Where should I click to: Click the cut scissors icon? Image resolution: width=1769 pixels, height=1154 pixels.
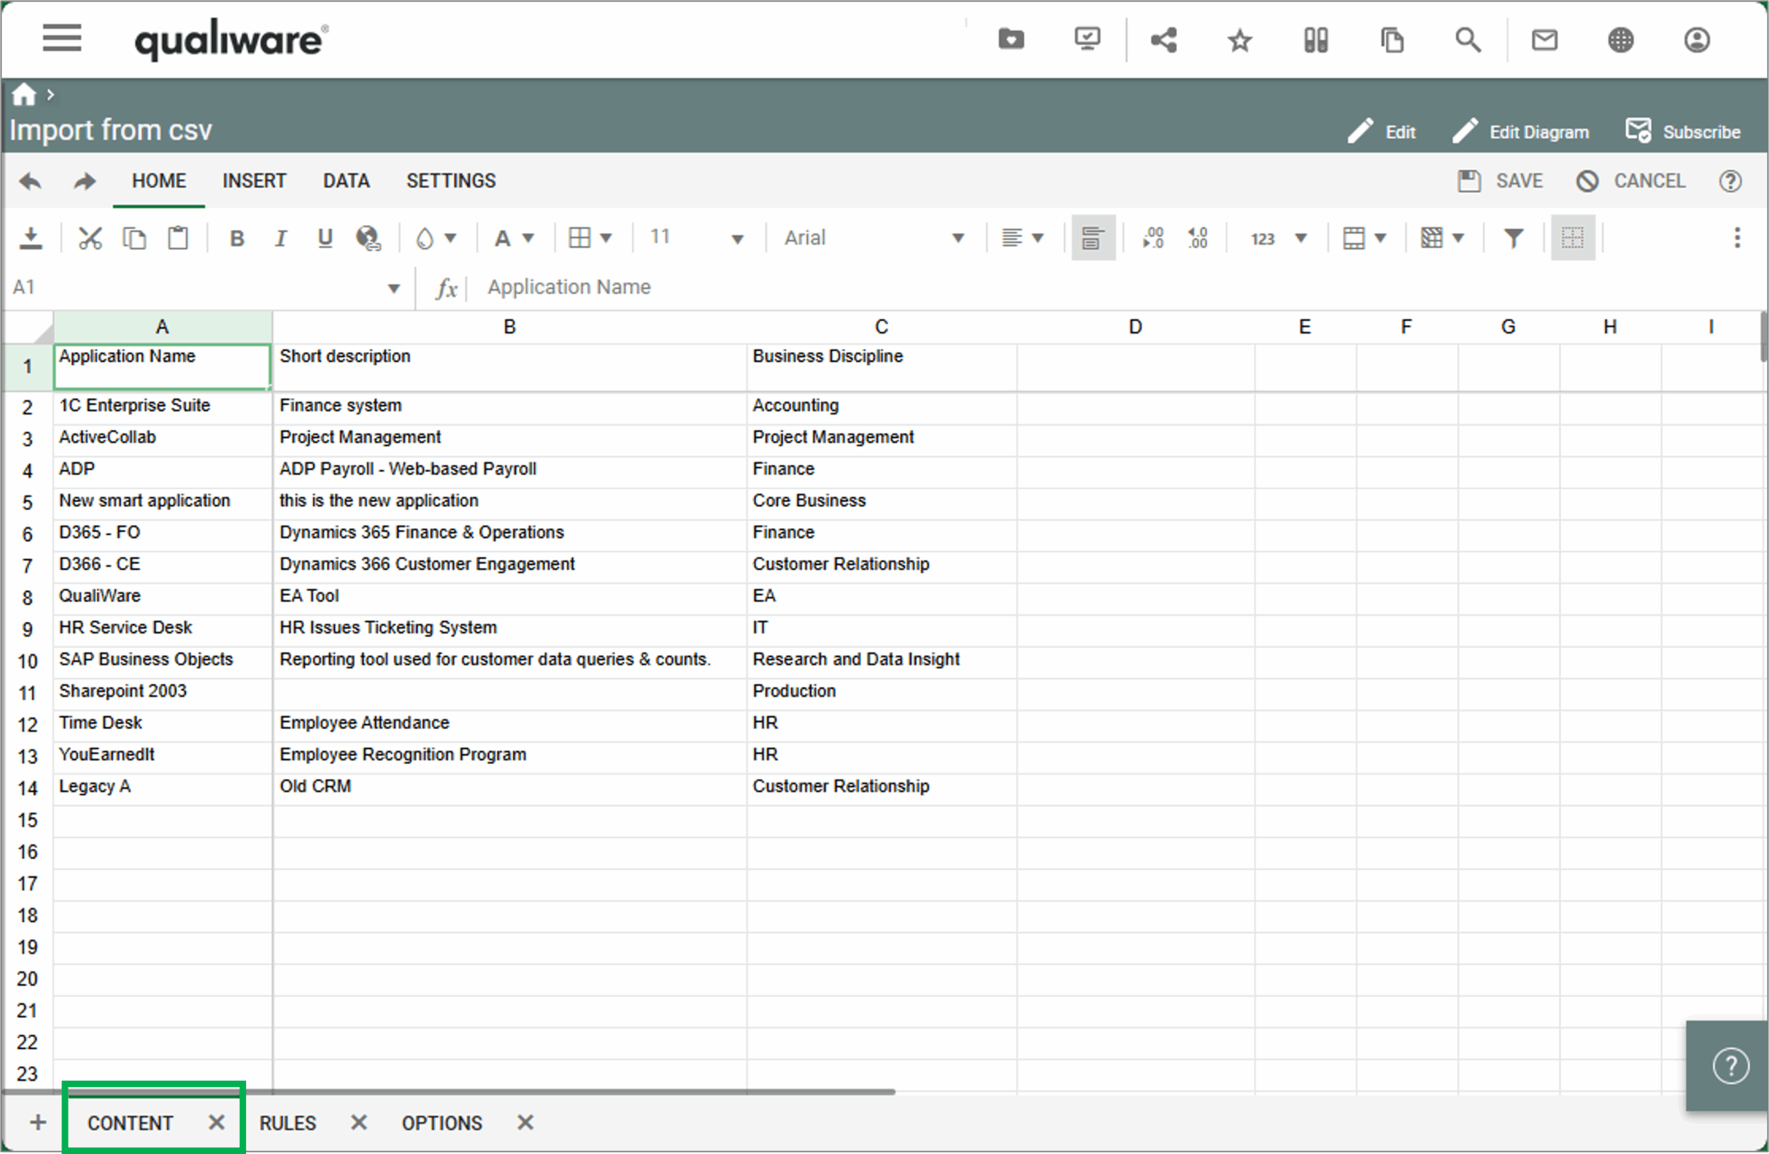click(90, 238)
